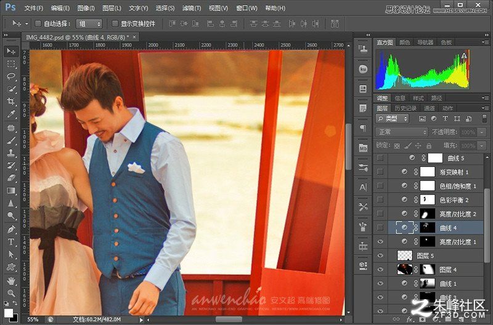Viewport: 493px width, 325px height.
Task: Close the IMG_4482.psd document tab
Action: (x=134, y=37)
